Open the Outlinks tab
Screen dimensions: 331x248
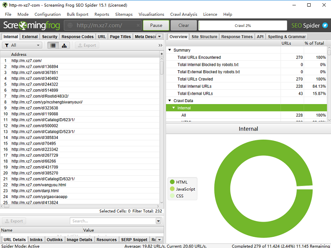(55, 240)
